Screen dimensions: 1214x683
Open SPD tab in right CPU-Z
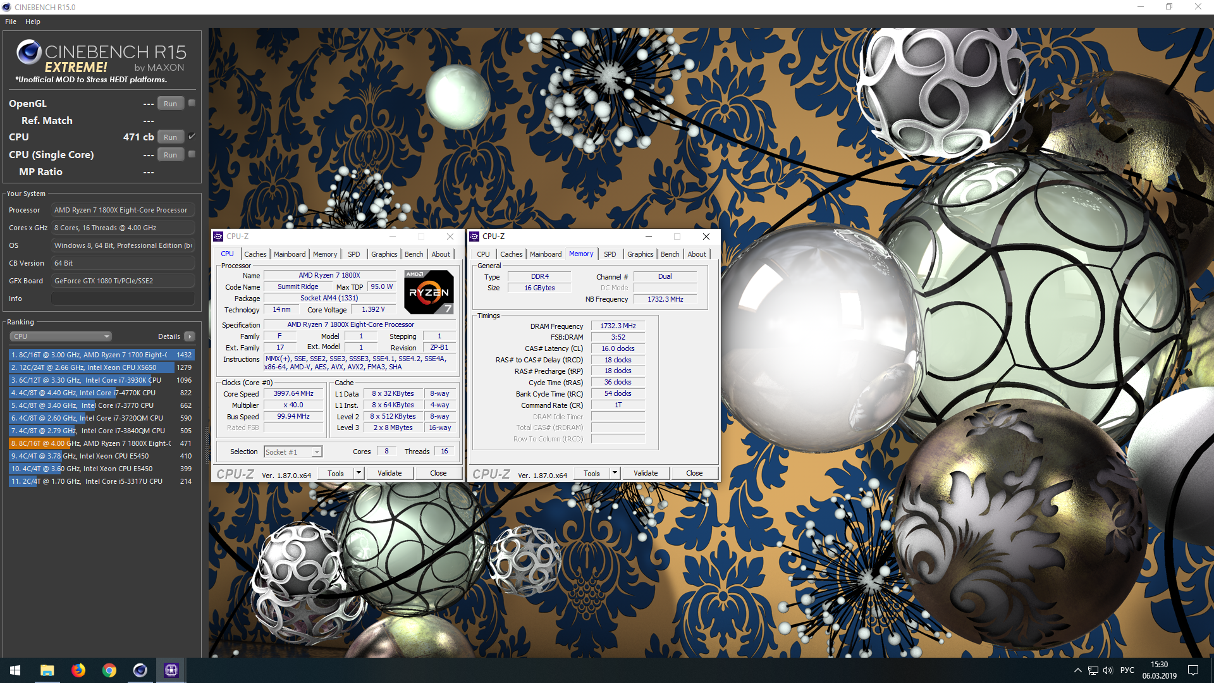pyautogui.click(x=610, y=254)
